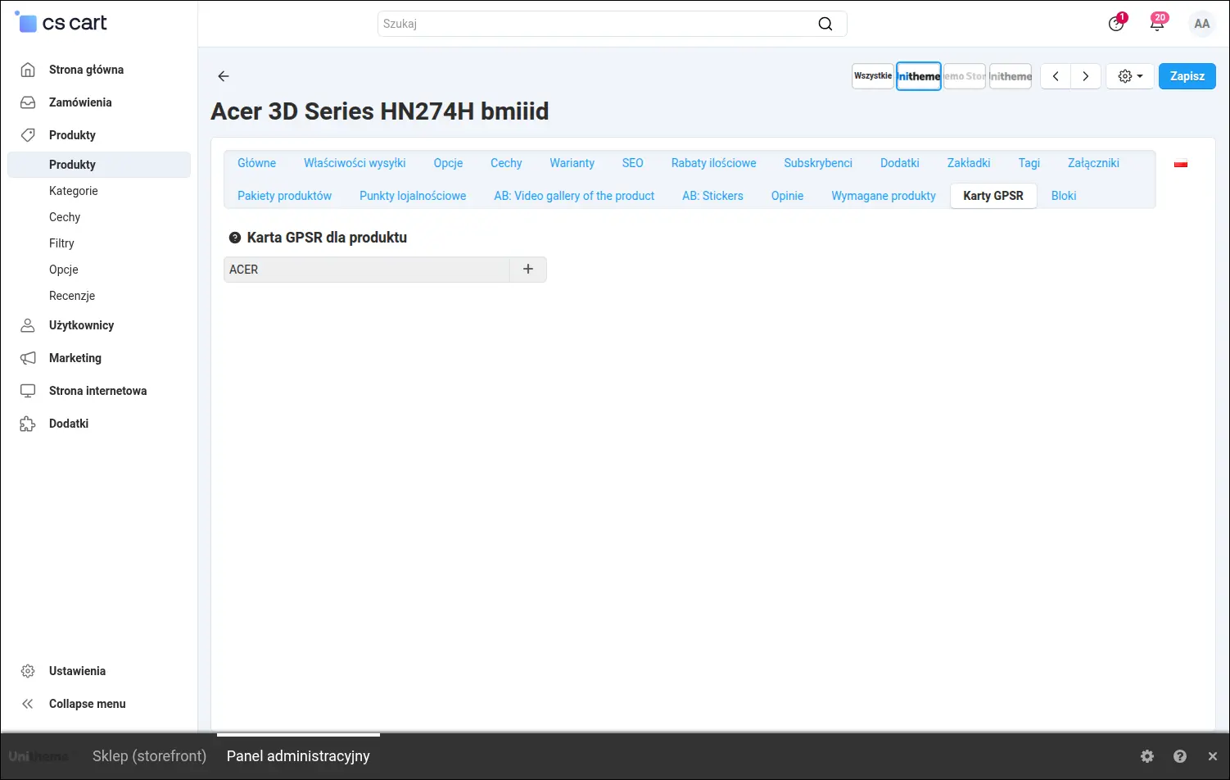Click the Polish flag language selector
Image resolution: width=1230 pixels, height=780 pixels.
click(1181, 163)
